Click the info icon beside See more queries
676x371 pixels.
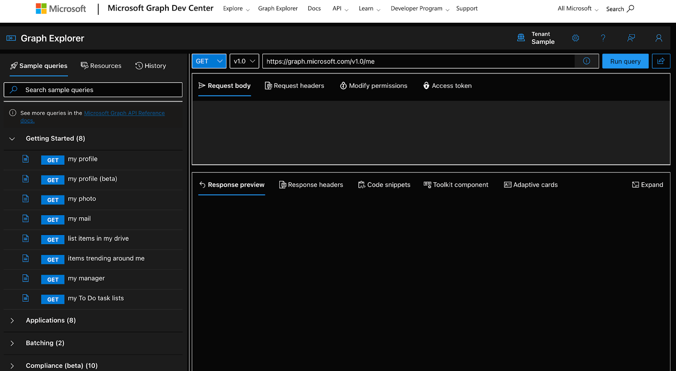click(13, 113)
